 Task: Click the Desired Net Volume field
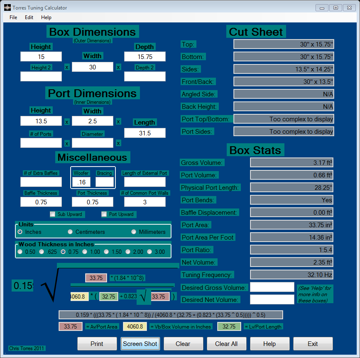tap(272, 299)
